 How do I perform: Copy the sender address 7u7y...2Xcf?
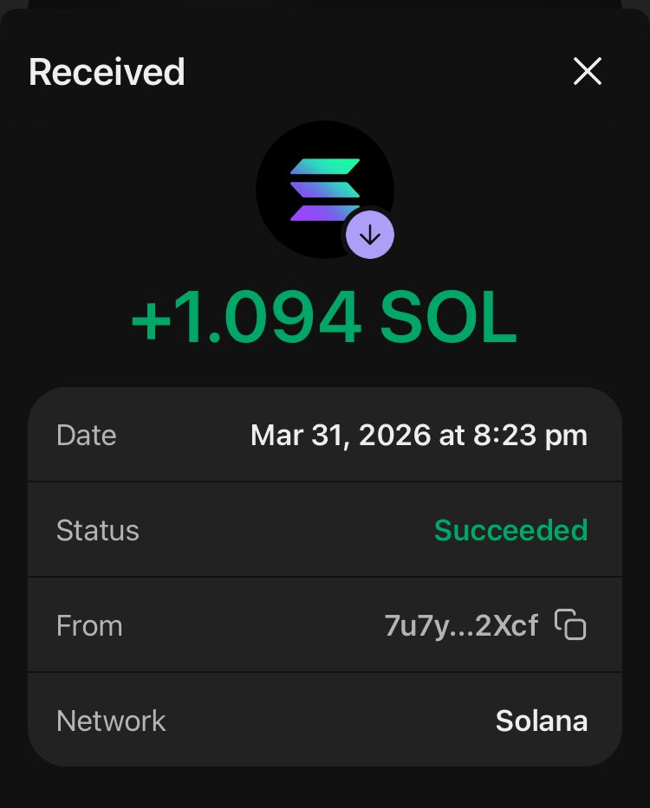pyautogui.click(x=570, y=624)
